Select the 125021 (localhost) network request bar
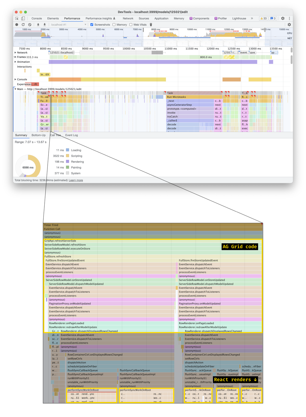The height and width of the screenshot is (417, 306). click(x=61, y=53)
